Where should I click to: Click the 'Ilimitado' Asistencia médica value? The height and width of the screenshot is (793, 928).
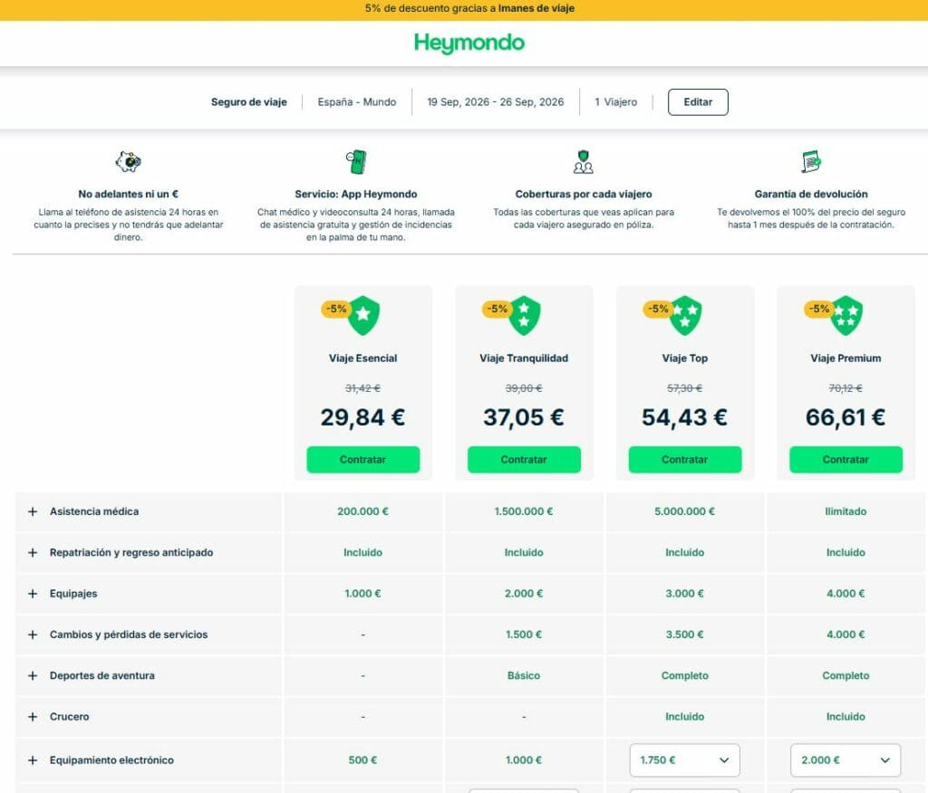(846, 511)
